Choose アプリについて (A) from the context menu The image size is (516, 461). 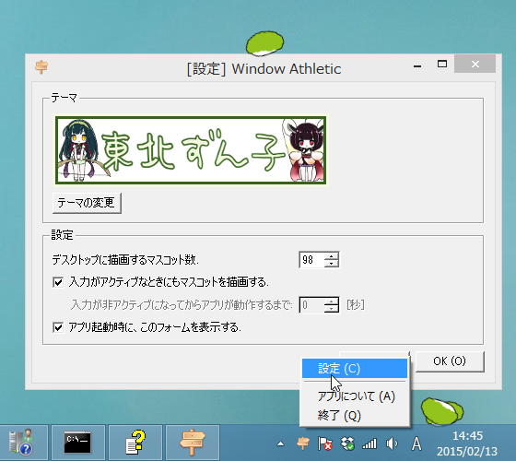355,396
